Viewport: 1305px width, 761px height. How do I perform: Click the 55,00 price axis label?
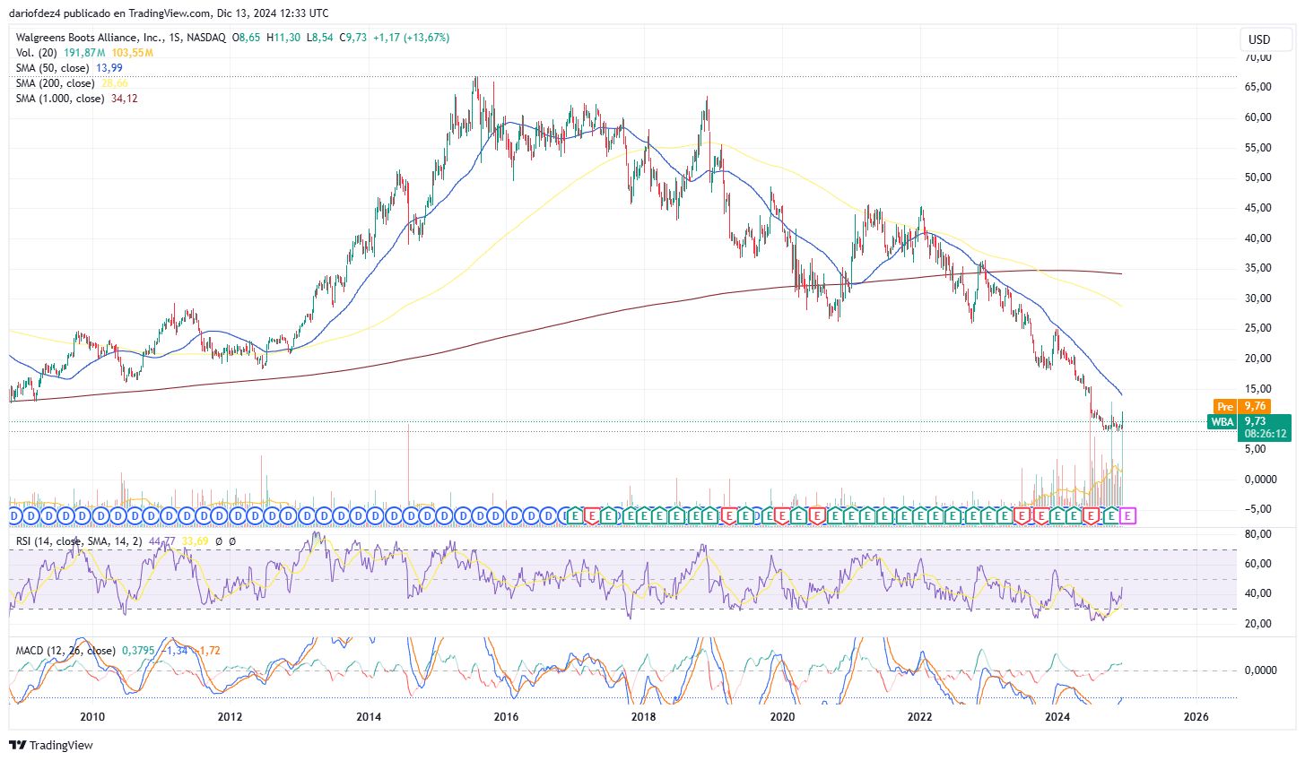(1258, 147)
